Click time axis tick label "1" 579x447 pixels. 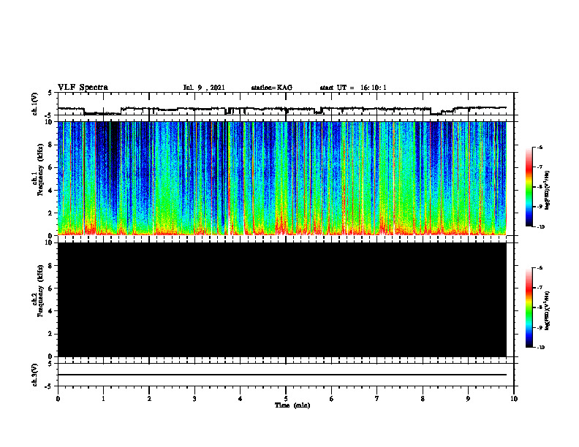[103, 399]
